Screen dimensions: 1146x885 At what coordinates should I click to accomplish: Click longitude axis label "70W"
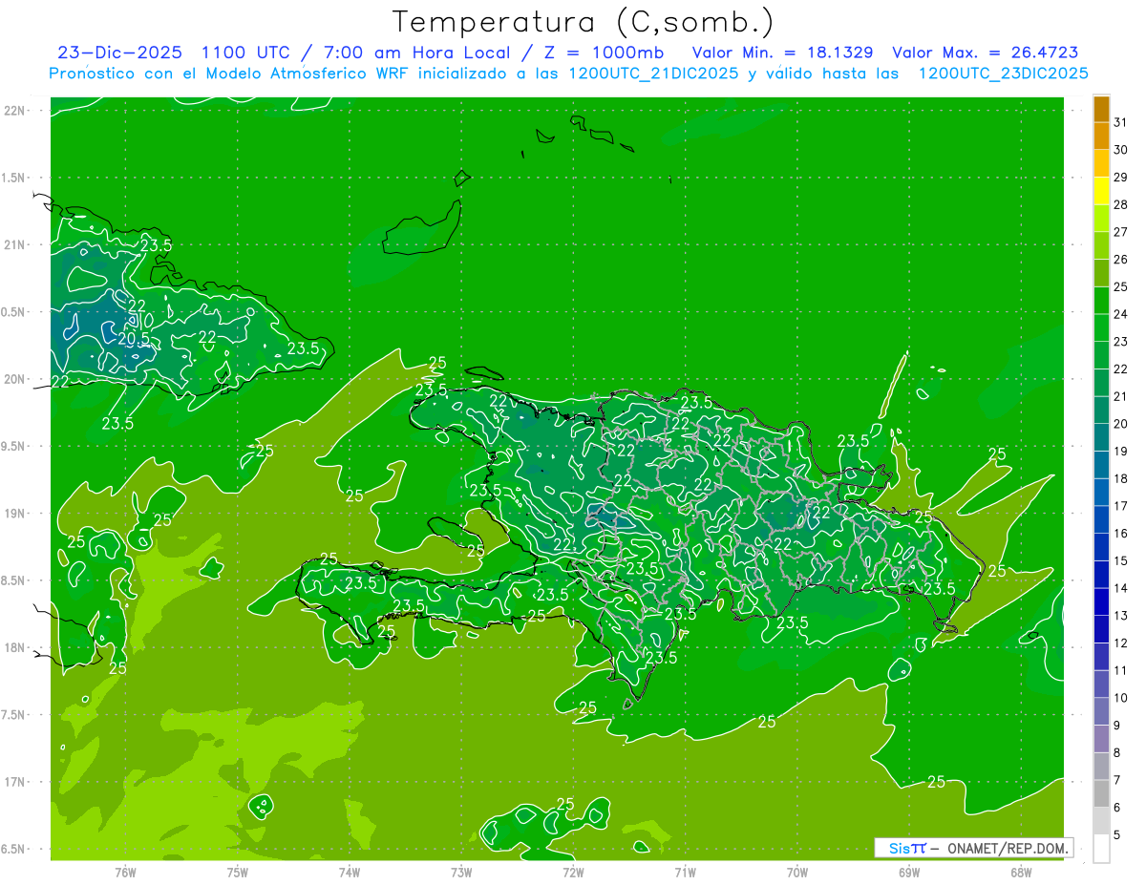tap(797, 872)
